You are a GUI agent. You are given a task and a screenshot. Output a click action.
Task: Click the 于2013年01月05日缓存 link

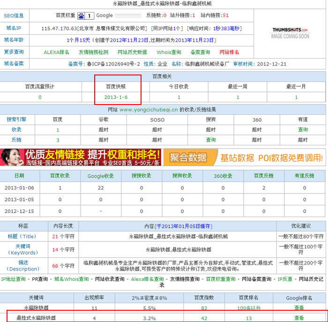(x=184, y=226)
